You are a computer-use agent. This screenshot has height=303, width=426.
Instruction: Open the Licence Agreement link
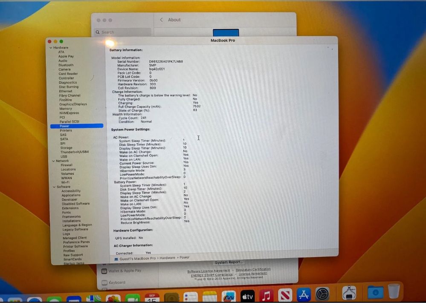253,274
